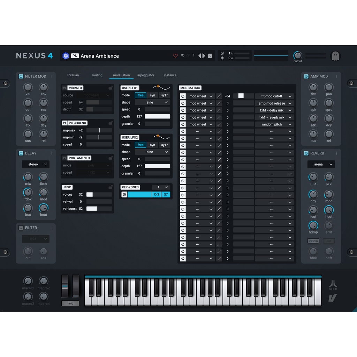Toggle Pitchbend power button

pyautogui.click(x=64, y=123)
